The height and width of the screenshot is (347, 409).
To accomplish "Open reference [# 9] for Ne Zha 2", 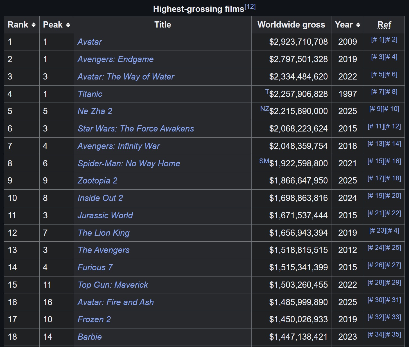I will coord(376,109).
